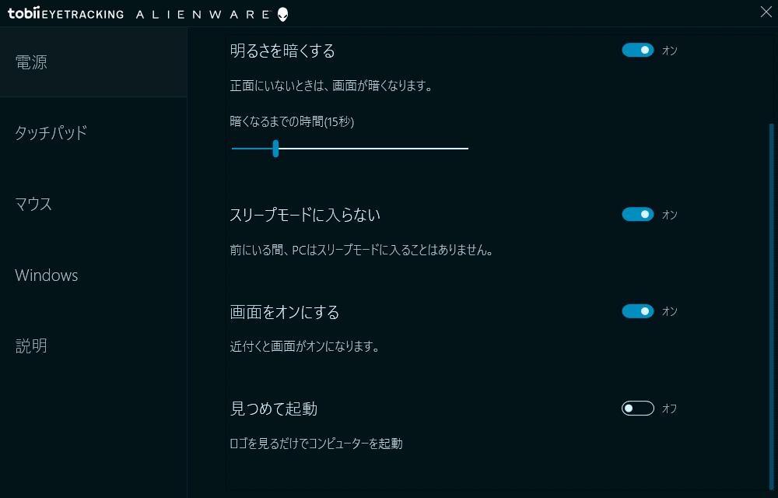Viewport: 778px width, 498px height.
Task: Turn off スリープモードに入らない switch
Action: (638, 214)
